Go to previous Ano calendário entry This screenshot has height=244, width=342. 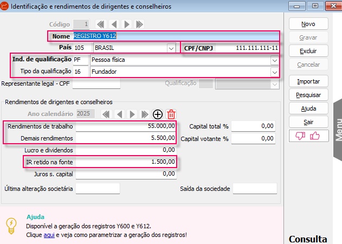119,114
